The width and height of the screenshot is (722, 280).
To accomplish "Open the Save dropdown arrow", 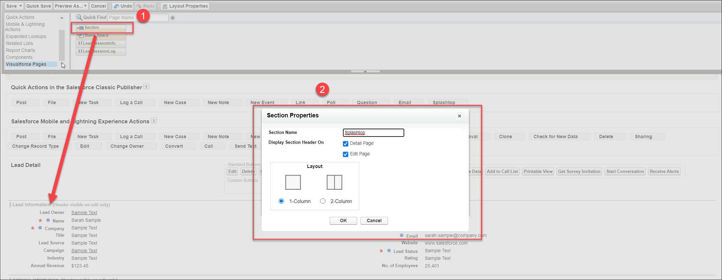I will pyautogui.click(x=21, y=6).
